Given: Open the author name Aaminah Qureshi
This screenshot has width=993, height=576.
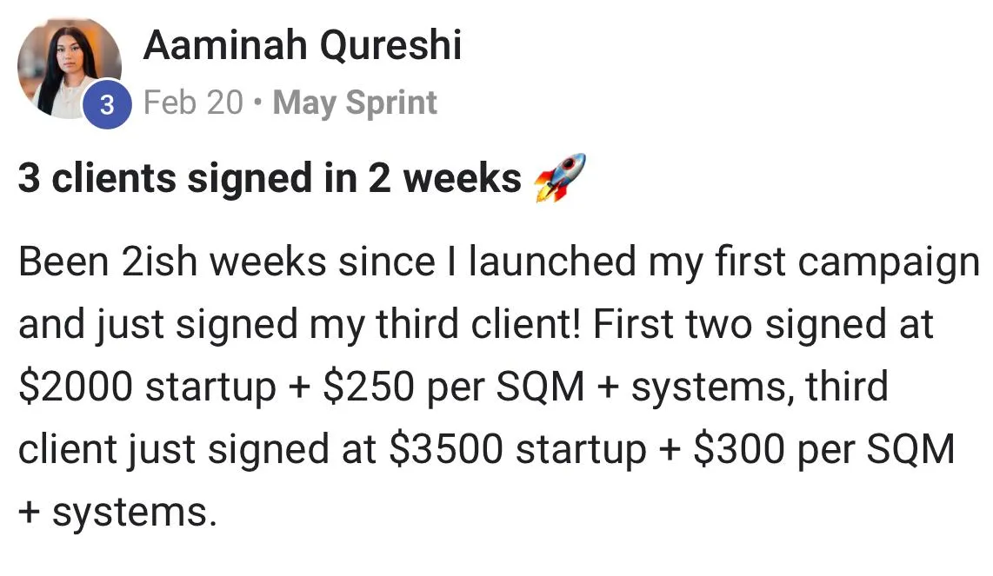Looking at the screenshot, I should coord(302,45).
